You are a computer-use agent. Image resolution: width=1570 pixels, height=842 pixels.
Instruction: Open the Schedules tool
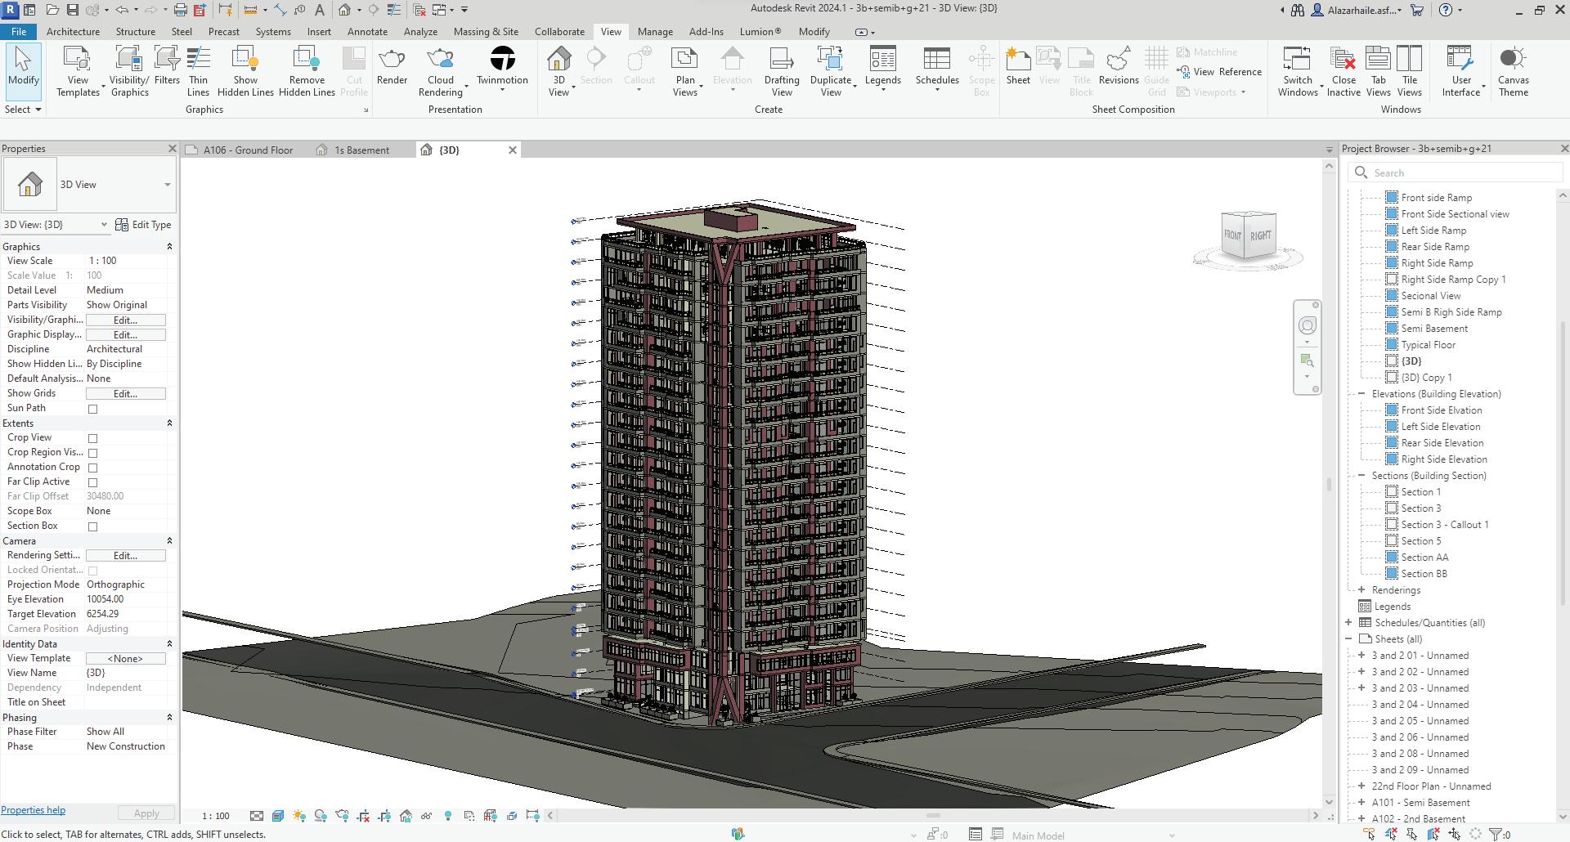(x=936, y=65)
